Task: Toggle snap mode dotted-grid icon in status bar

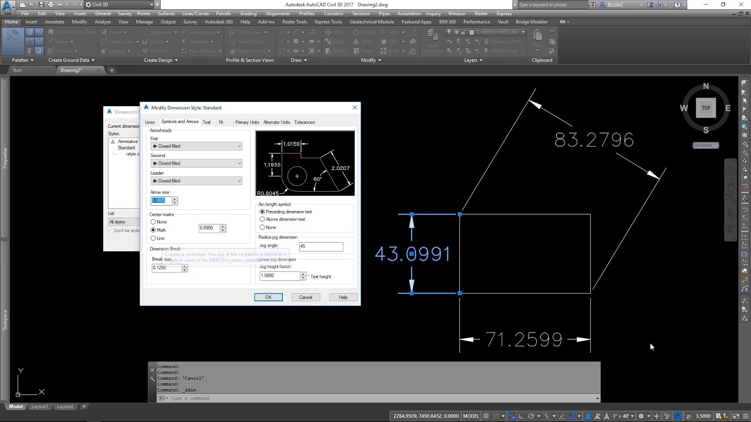Action: click(x=496, y=416)
